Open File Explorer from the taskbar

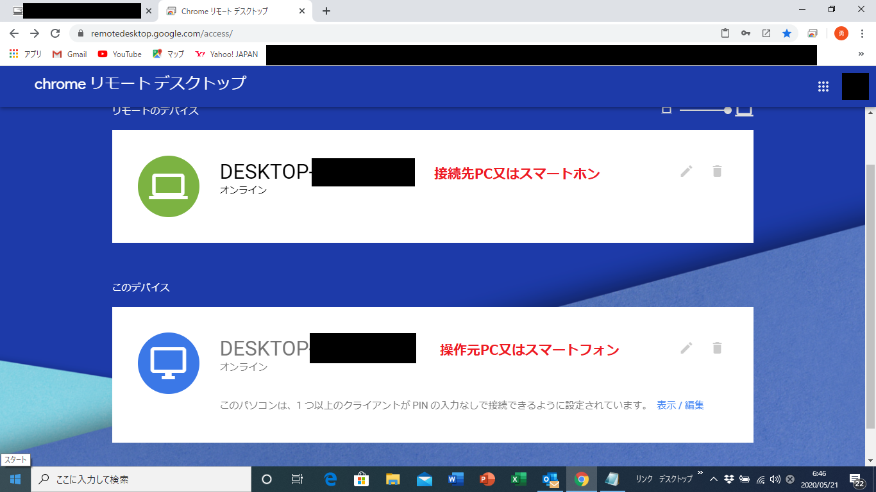click(x=393, y=479)
